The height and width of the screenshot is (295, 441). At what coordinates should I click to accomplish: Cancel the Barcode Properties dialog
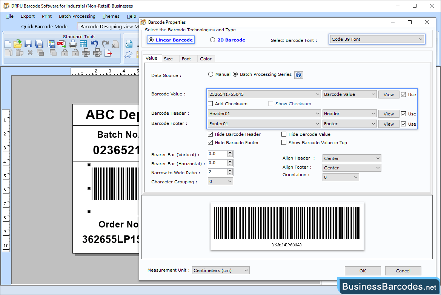pos(403,271)
